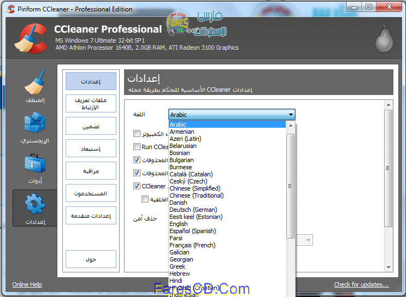Select Bulgarian language
Image resolution: width=406 pixels, height=297 pixels.
tap(227, 160)
